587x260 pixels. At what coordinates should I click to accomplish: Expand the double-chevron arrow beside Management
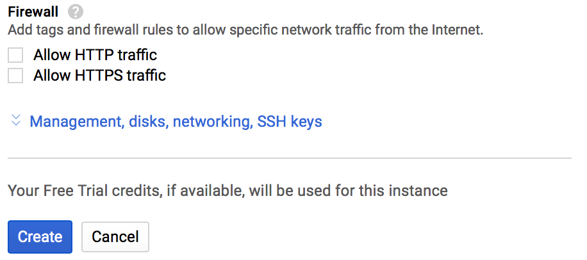17,120
